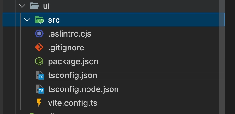The height and width of the screenshot is (114, 235).
Task: Click the Node.js icon beside package.json
Action: point(39,61)
